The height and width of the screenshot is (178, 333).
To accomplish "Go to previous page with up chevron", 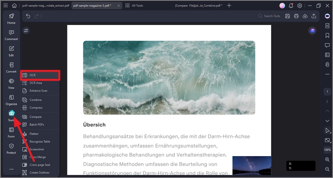I will 327,111.
